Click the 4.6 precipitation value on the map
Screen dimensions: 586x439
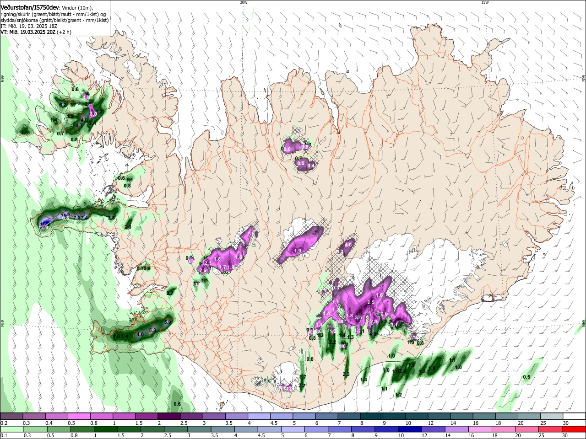(140, 334)
